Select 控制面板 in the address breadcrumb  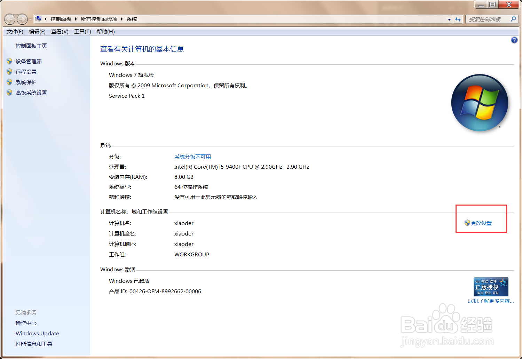[x=61, y=19]
